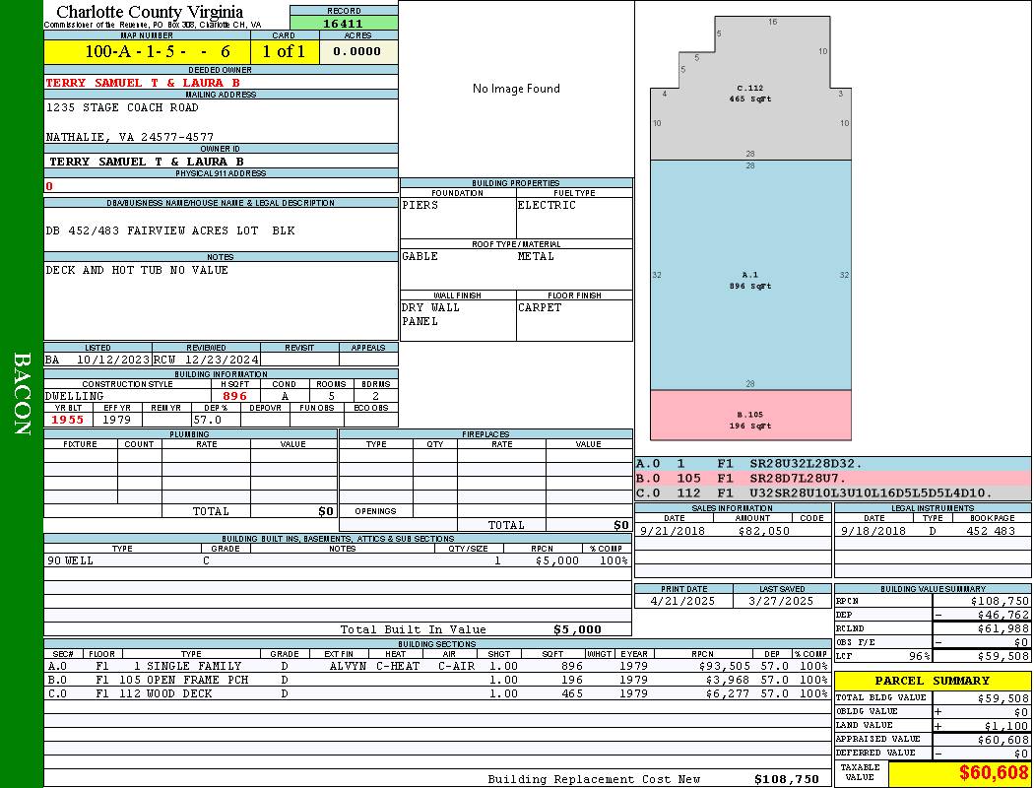Click the DEP % value 57.0 under building information
Viewport: 1034px width, 788px height.
[208, 420]
